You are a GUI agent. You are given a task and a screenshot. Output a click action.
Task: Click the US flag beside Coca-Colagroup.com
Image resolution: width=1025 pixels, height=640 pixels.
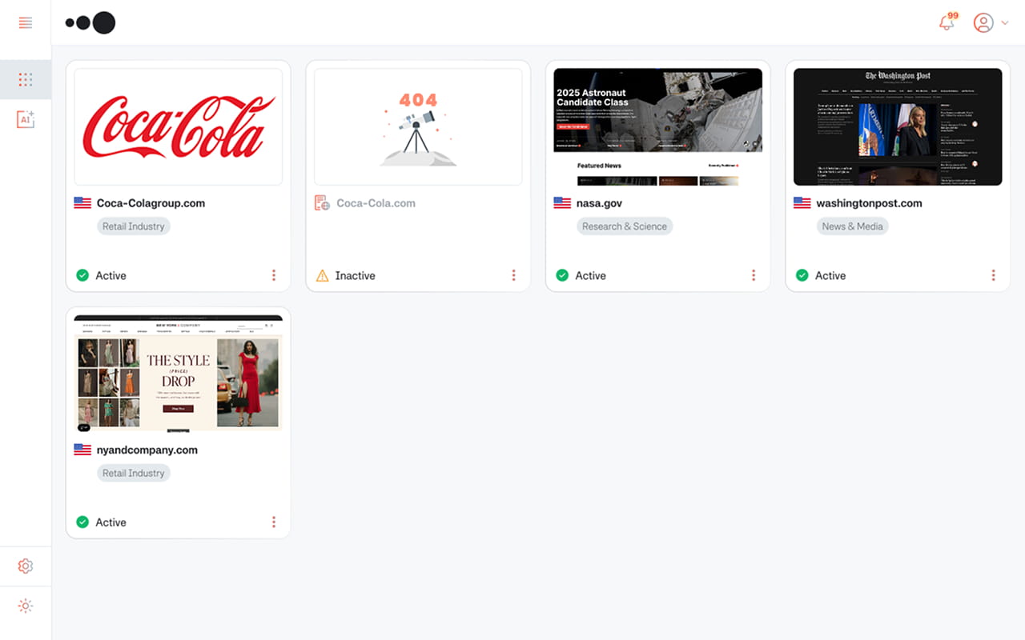pos(82,203)
